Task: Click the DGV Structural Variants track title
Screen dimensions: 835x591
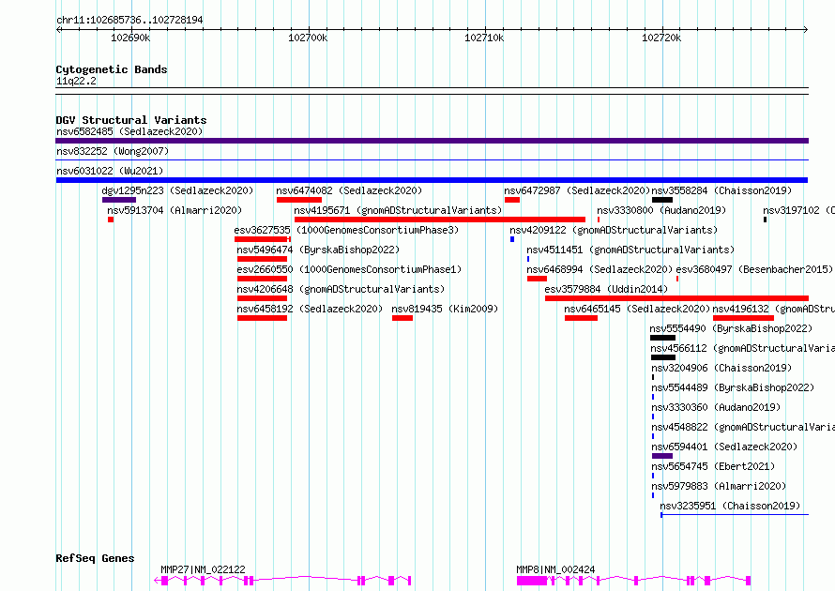Action: [131, 120]
